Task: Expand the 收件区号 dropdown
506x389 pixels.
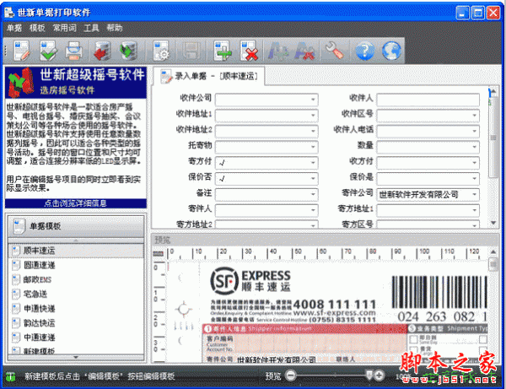Action: (x=474, y=116)
